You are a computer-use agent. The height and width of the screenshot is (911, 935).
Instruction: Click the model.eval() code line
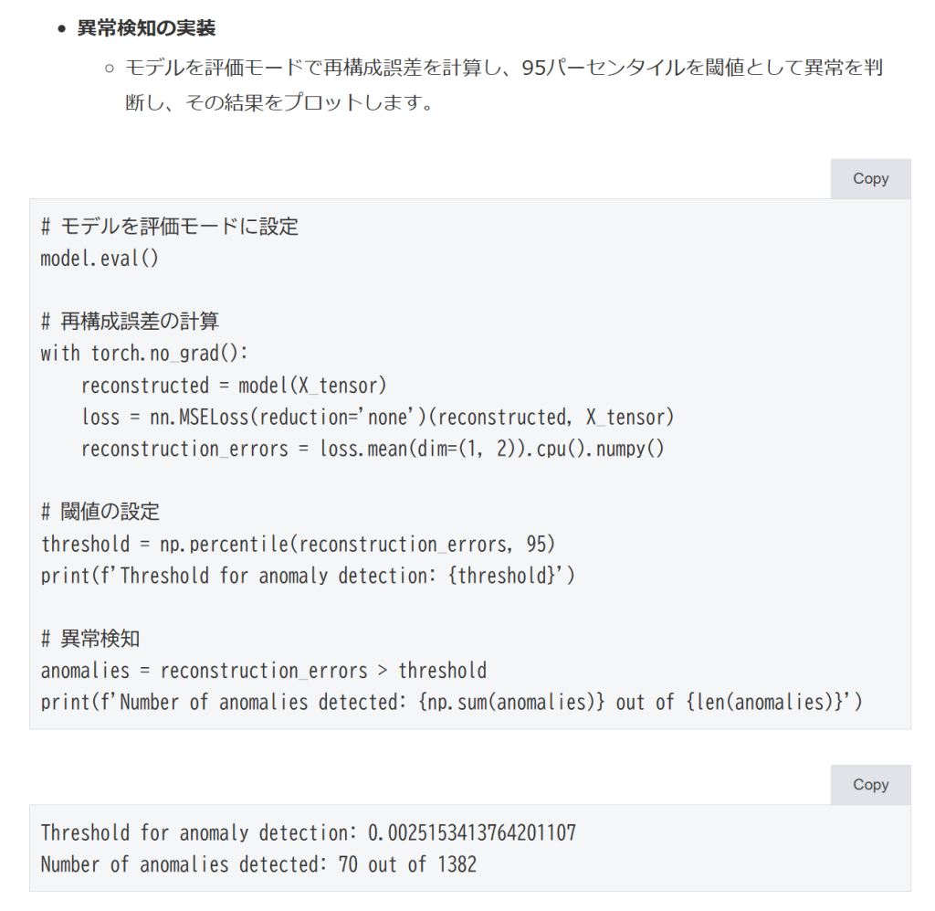point(100,259)
